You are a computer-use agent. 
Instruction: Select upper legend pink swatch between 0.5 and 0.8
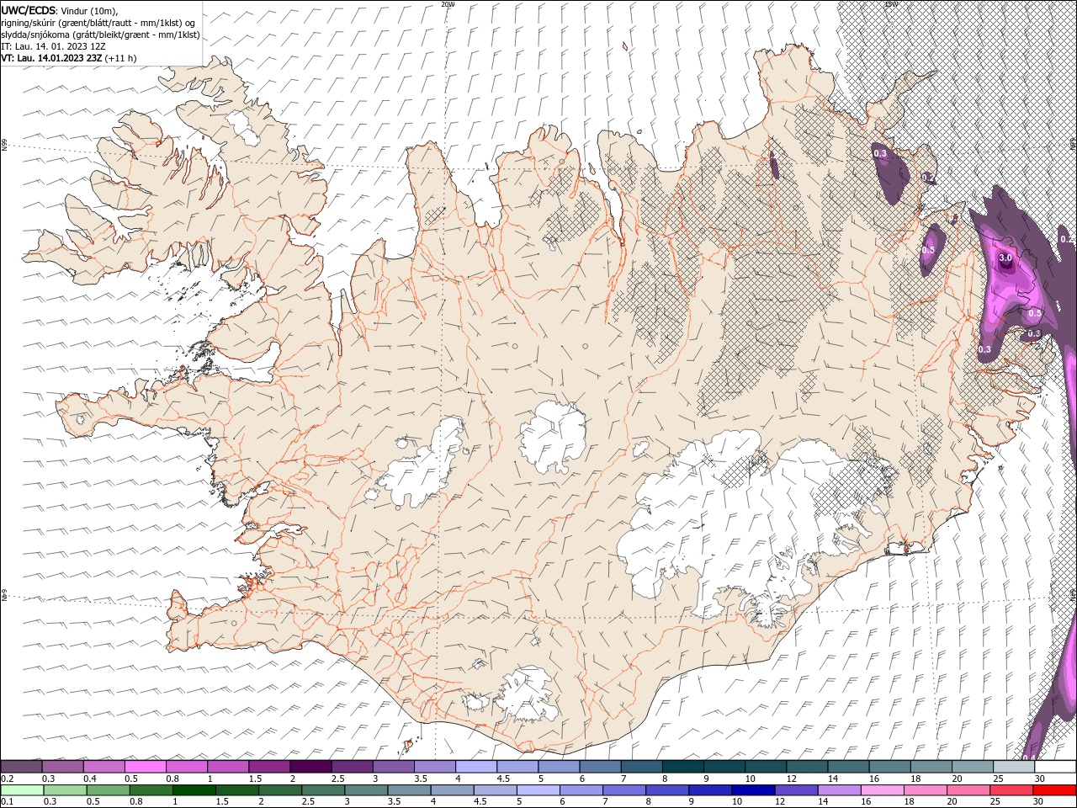pos(145,767)
